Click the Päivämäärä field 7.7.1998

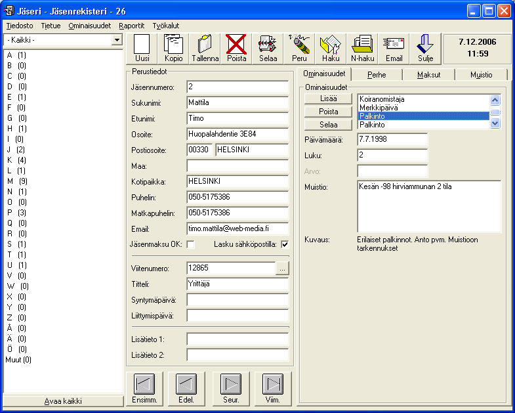pos(392,139)
